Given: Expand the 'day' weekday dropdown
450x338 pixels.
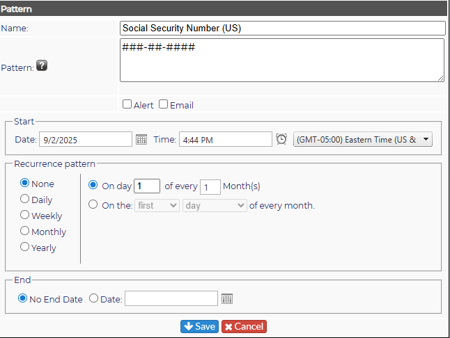Looking at the screenshot, I should (x=215, y=206).
